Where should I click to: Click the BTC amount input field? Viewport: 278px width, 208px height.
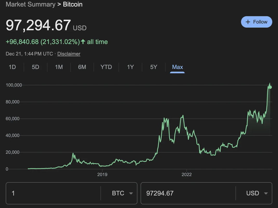click(53, 193)
